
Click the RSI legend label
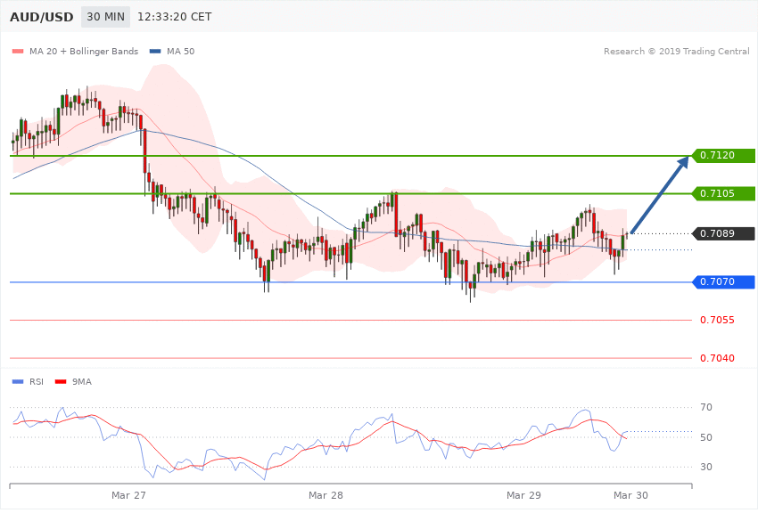pyautogui.click(x=37, y=382)
